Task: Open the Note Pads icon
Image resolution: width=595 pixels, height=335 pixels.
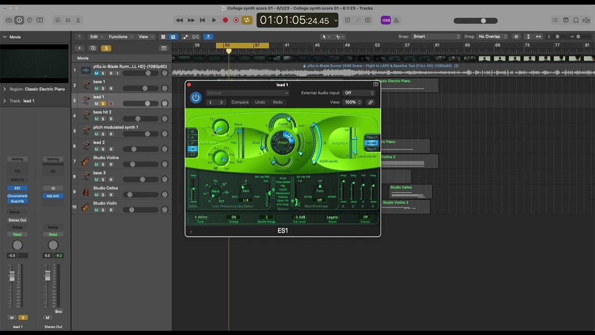Action: pyautogui.click(x=566, y=20)
